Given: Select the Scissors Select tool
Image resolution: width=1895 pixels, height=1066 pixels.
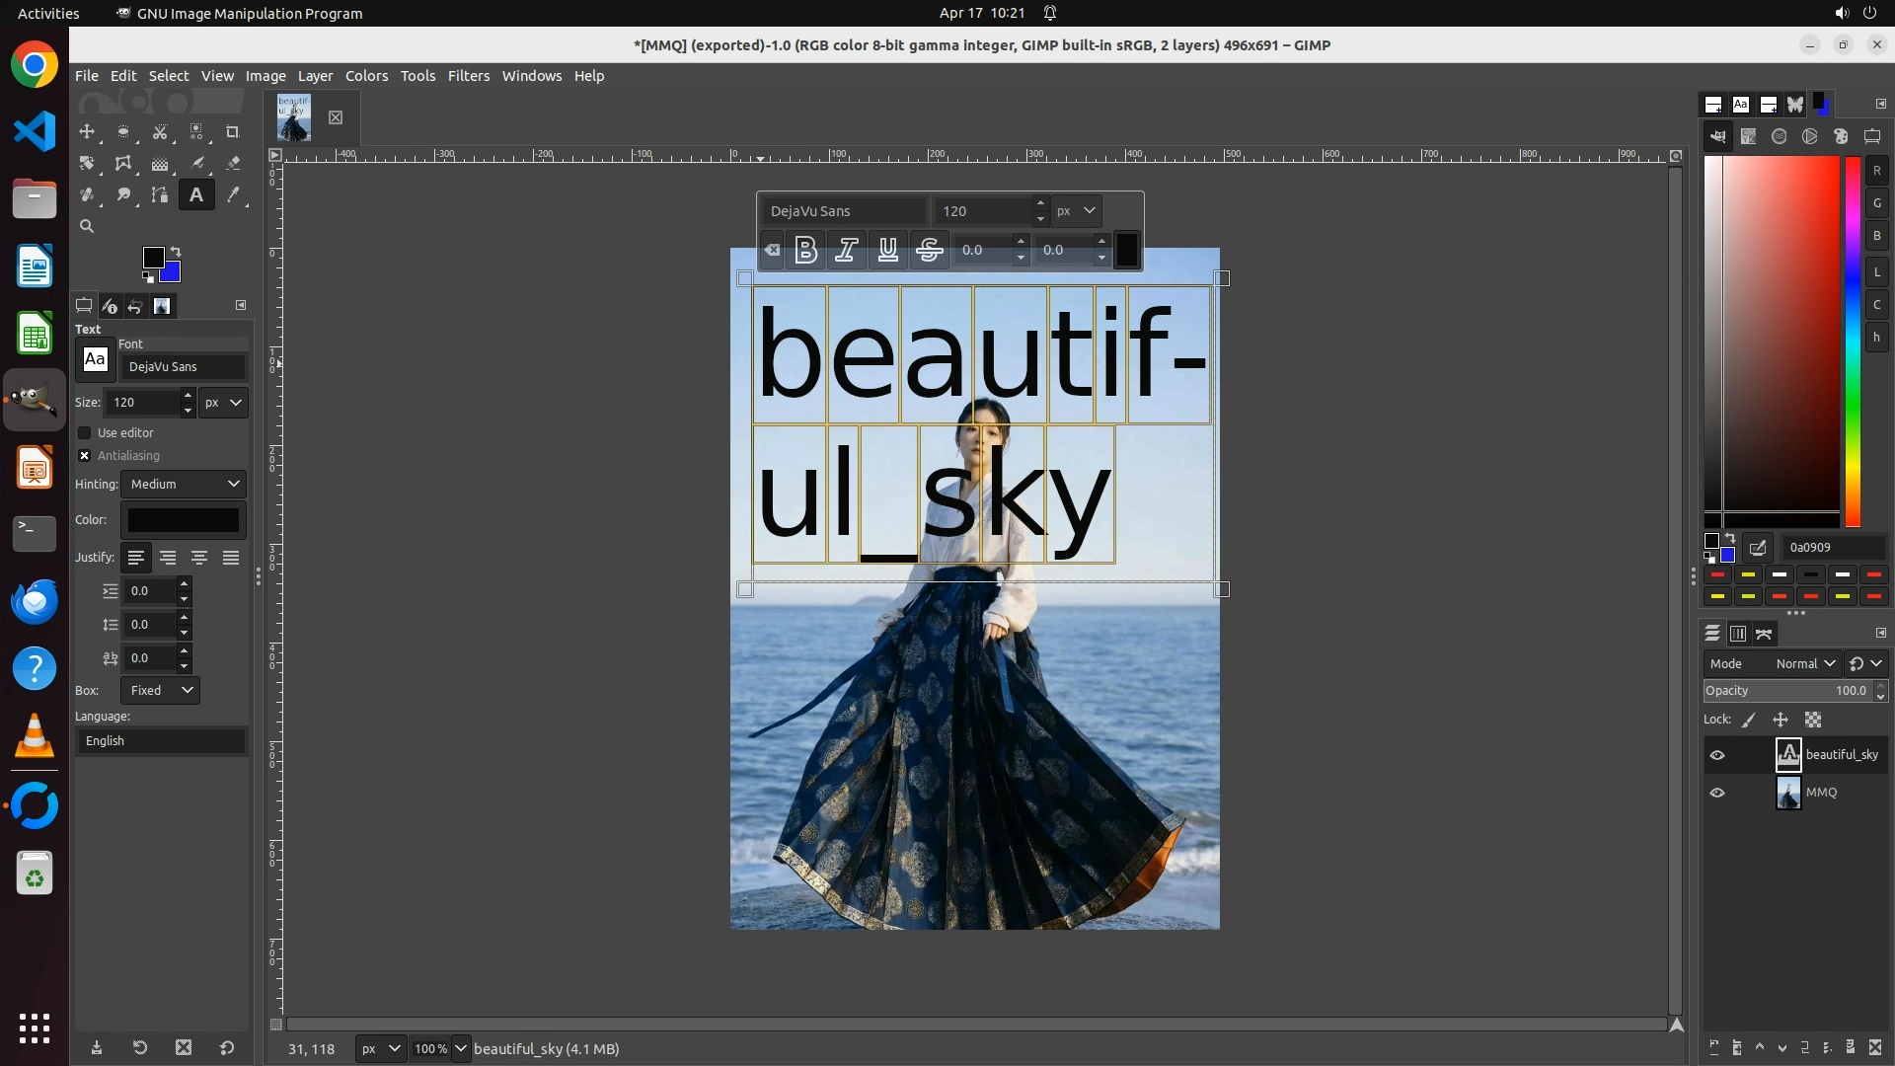Looking at the screenshot, I should point(160,131).
